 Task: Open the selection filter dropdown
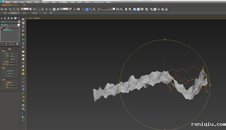(x=25, y=9)
